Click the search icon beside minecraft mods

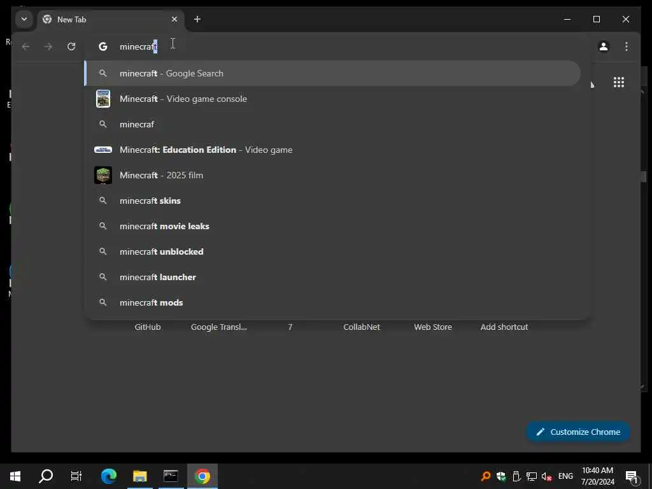tap(103, 302)
